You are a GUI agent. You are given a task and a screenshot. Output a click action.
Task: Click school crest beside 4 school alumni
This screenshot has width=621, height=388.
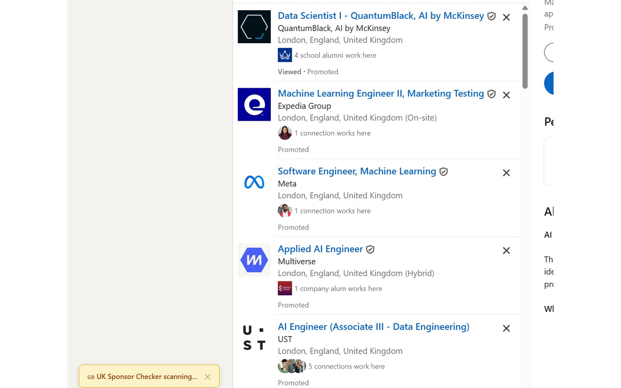[285, 55]
